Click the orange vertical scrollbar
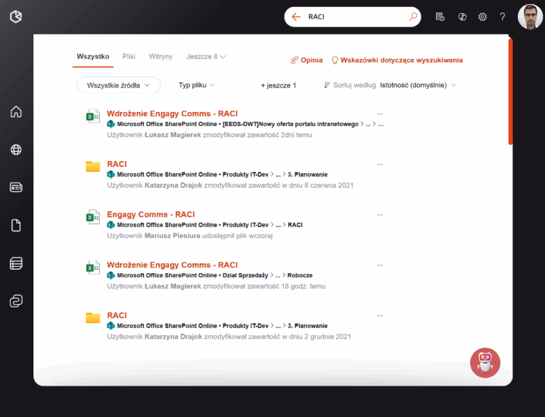 click(x=510, y=92)
